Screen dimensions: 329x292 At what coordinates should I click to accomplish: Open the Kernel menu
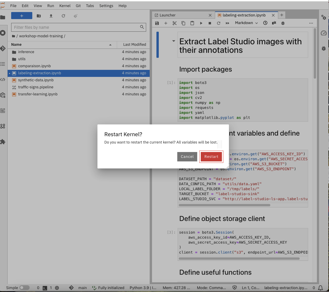tap(65, 6)
